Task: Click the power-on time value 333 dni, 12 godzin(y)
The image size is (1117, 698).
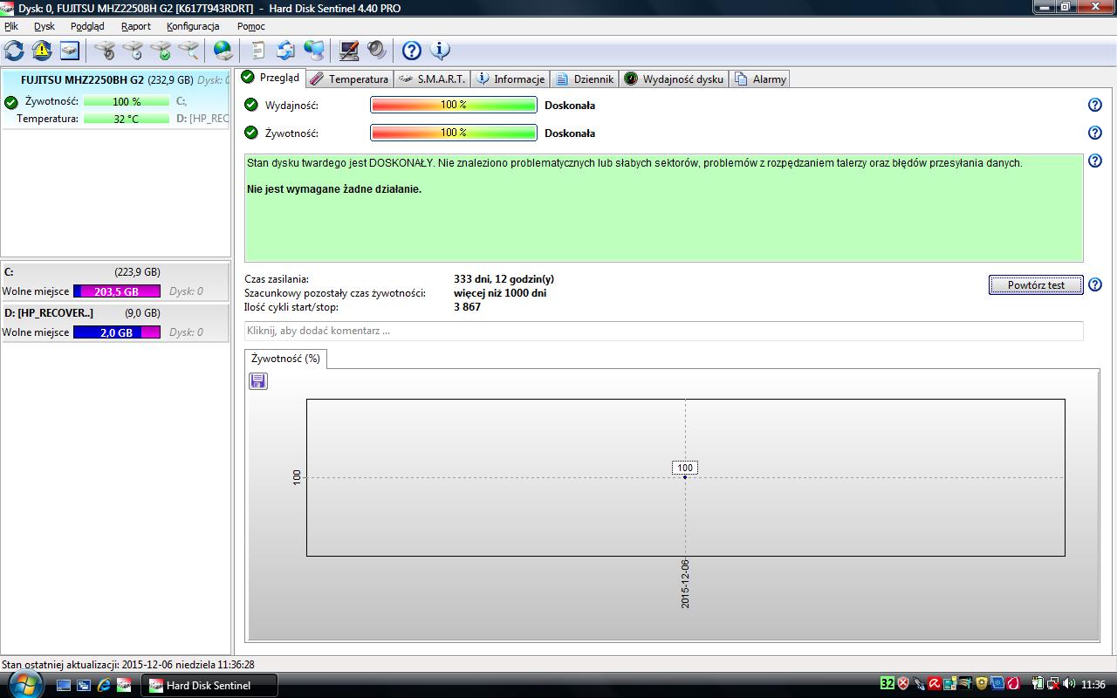Action: (504, 279)
